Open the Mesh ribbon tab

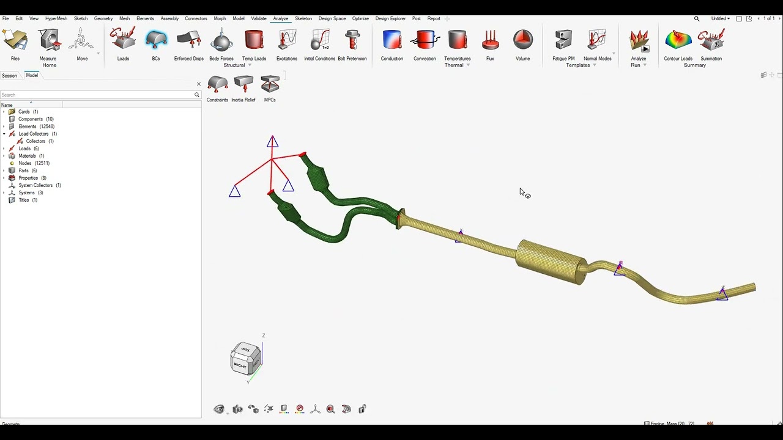125,18
